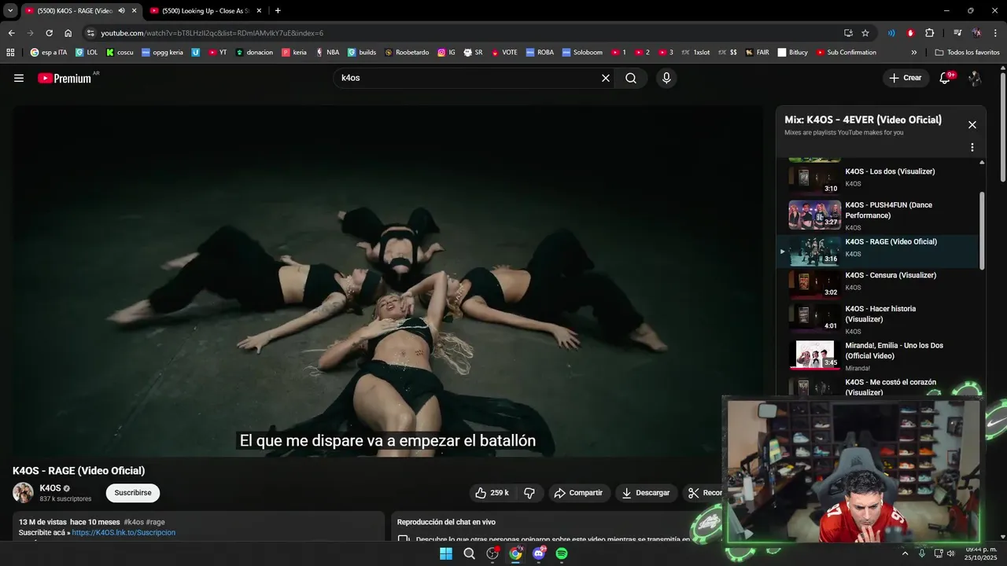Open Windows Start menu
Image resolution: width=1007 pixels, height=566 pixels.
pyautogui.click(x=445, y=553)
